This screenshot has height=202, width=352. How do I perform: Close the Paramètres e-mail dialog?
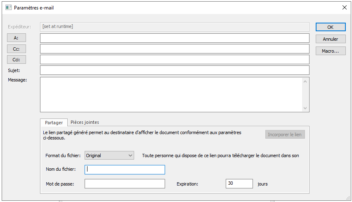tap(345, 7)
